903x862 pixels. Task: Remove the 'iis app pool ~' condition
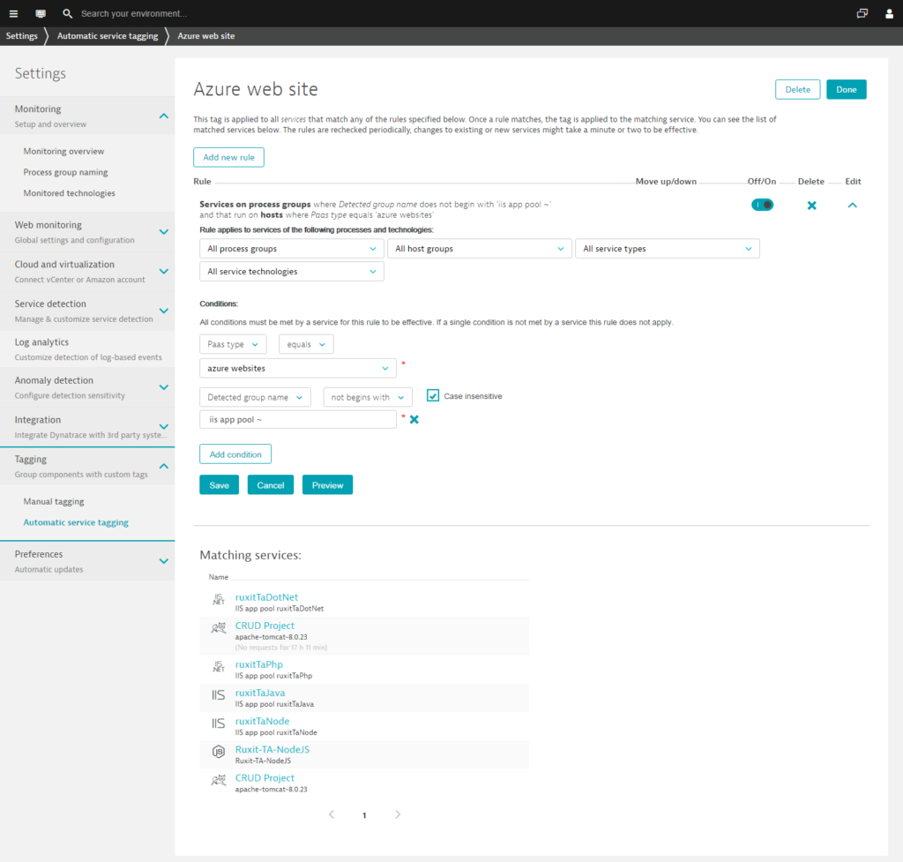(x=414, y=419)
